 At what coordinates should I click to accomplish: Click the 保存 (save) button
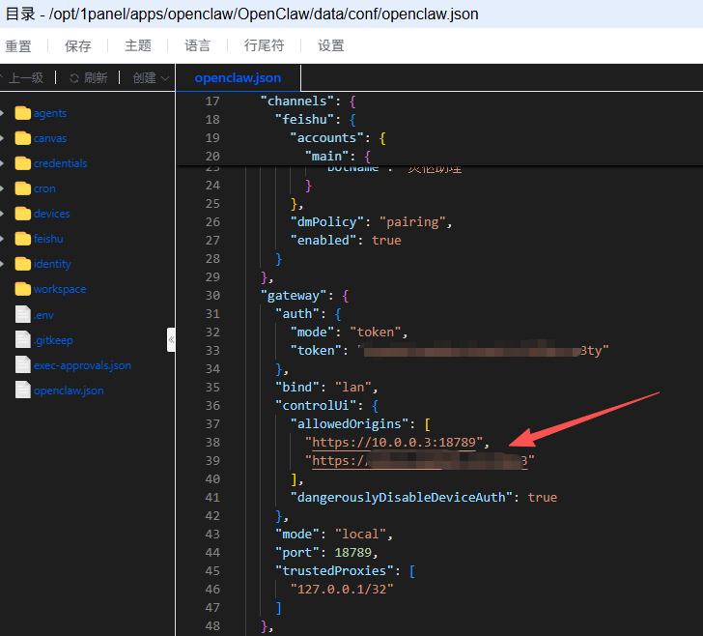point(78,45)
